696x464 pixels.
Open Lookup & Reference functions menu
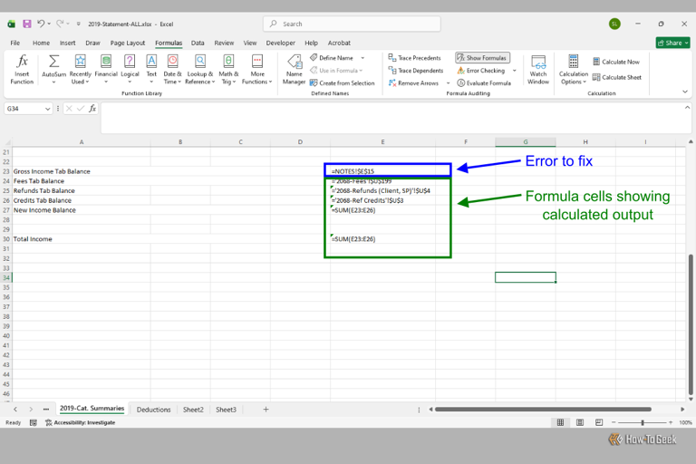(x=199, y=69)
